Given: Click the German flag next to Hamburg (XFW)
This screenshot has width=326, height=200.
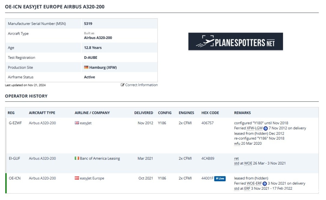Looking at the screenshot, I should 86,67.
